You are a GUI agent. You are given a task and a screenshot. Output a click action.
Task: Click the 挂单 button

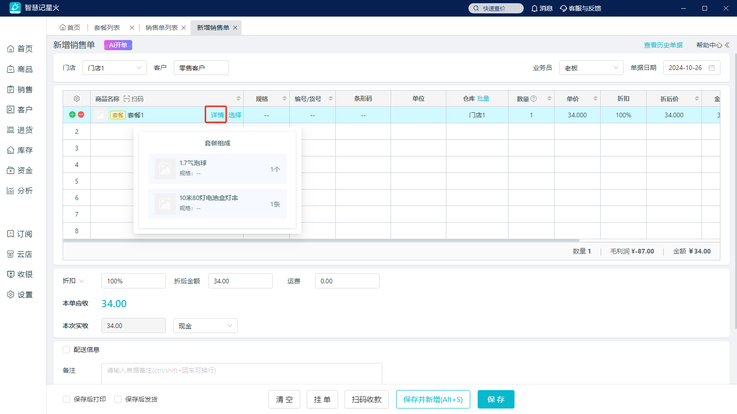click(322, 399)
